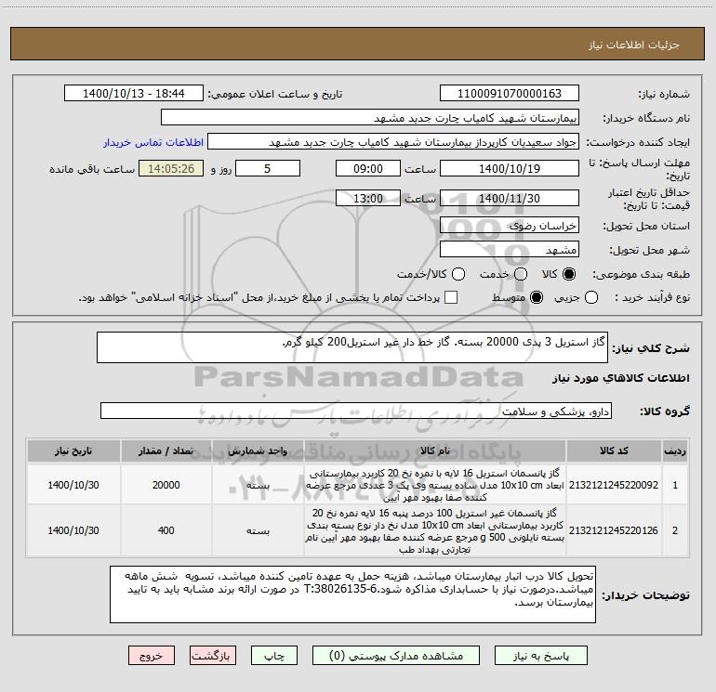
Task: Click the quantity cell 400
Action: (166, 530)
